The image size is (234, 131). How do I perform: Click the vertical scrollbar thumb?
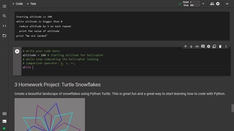pos(233,108)
